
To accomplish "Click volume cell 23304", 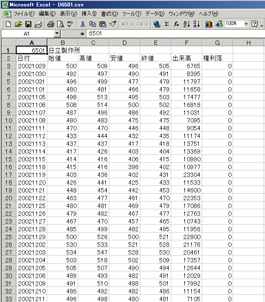I will click(186, 175).
